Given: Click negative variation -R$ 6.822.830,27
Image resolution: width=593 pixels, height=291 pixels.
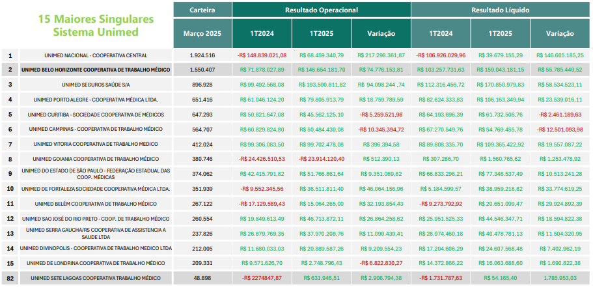Looking at the screenshot, I should 381,263.
